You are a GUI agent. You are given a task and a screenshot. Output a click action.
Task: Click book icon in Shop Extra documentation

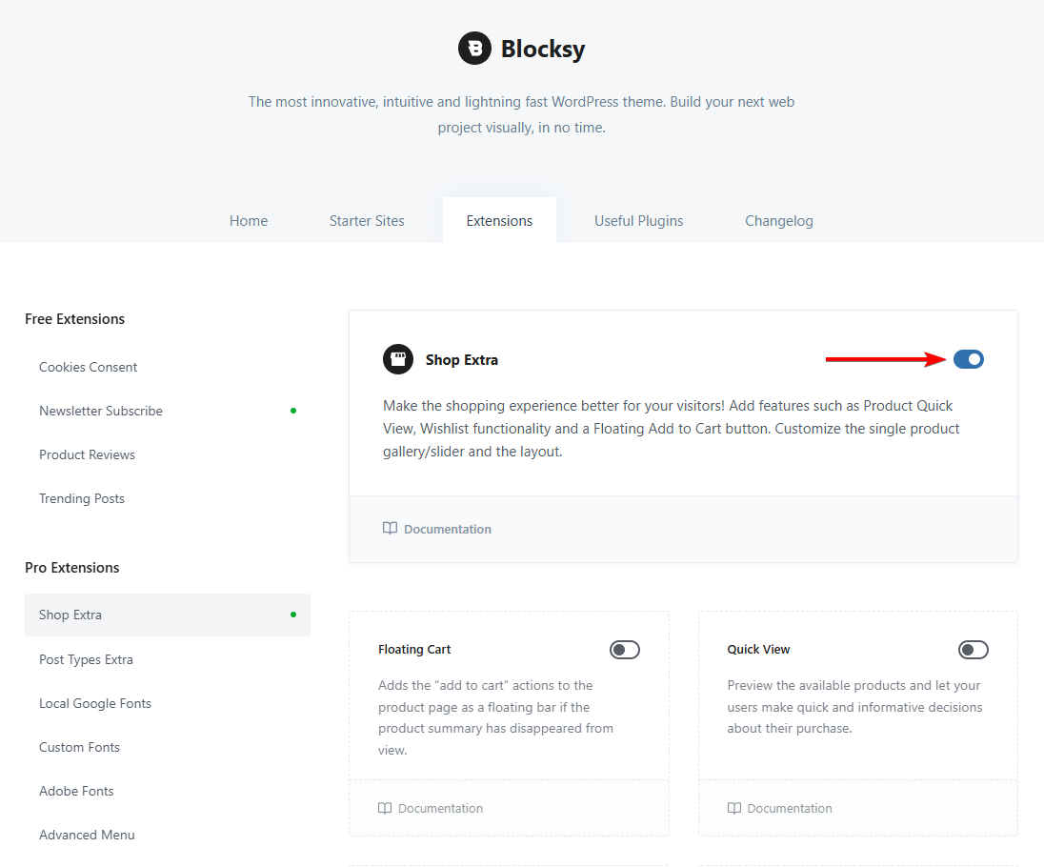pyautogui.click(x=390, y=529)
